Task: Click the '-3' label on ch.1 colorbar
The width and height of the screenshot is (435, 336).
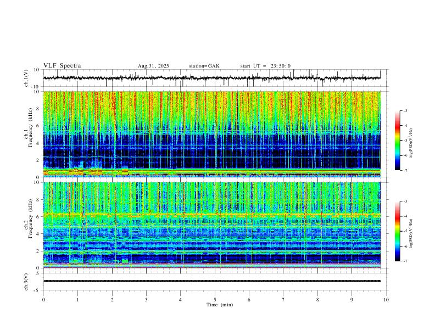Action: (x=405, y=110)
